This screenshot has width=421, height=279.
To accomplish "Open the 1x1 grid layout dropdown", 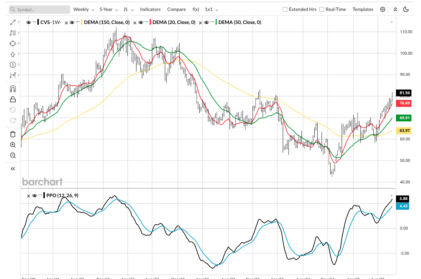I will (211, 10).
